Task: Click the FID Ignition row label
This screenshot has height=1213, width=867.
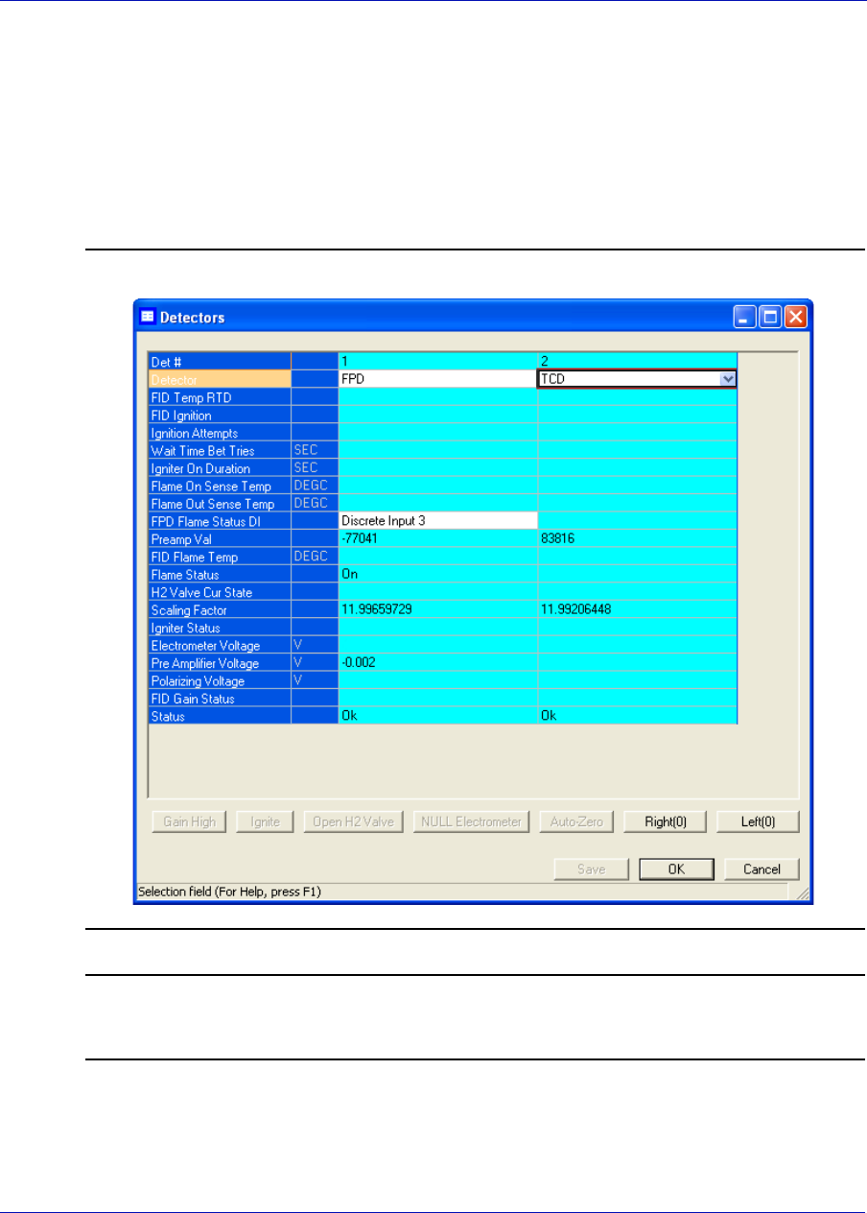Action: (x=219, y=415)
